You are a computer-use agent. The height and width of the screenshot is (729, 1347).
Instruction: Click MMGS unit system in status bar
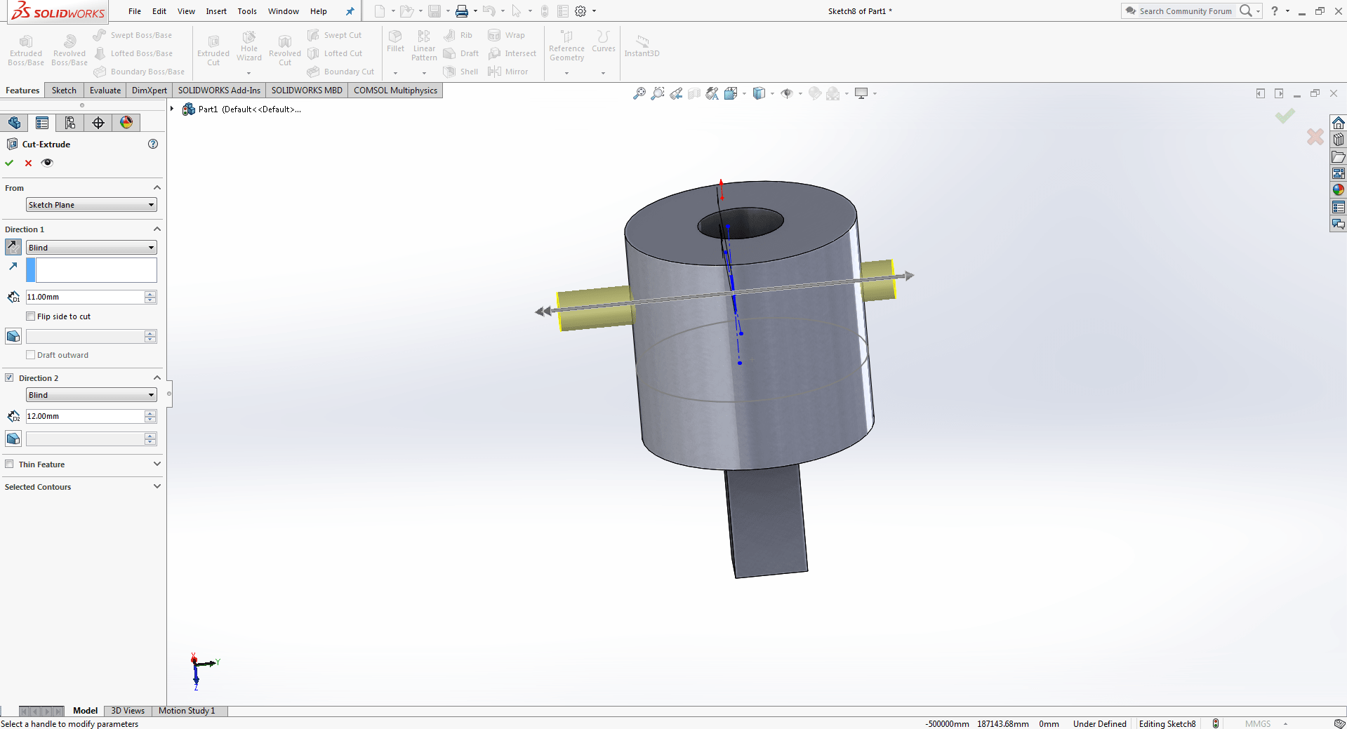(1257, 723)
